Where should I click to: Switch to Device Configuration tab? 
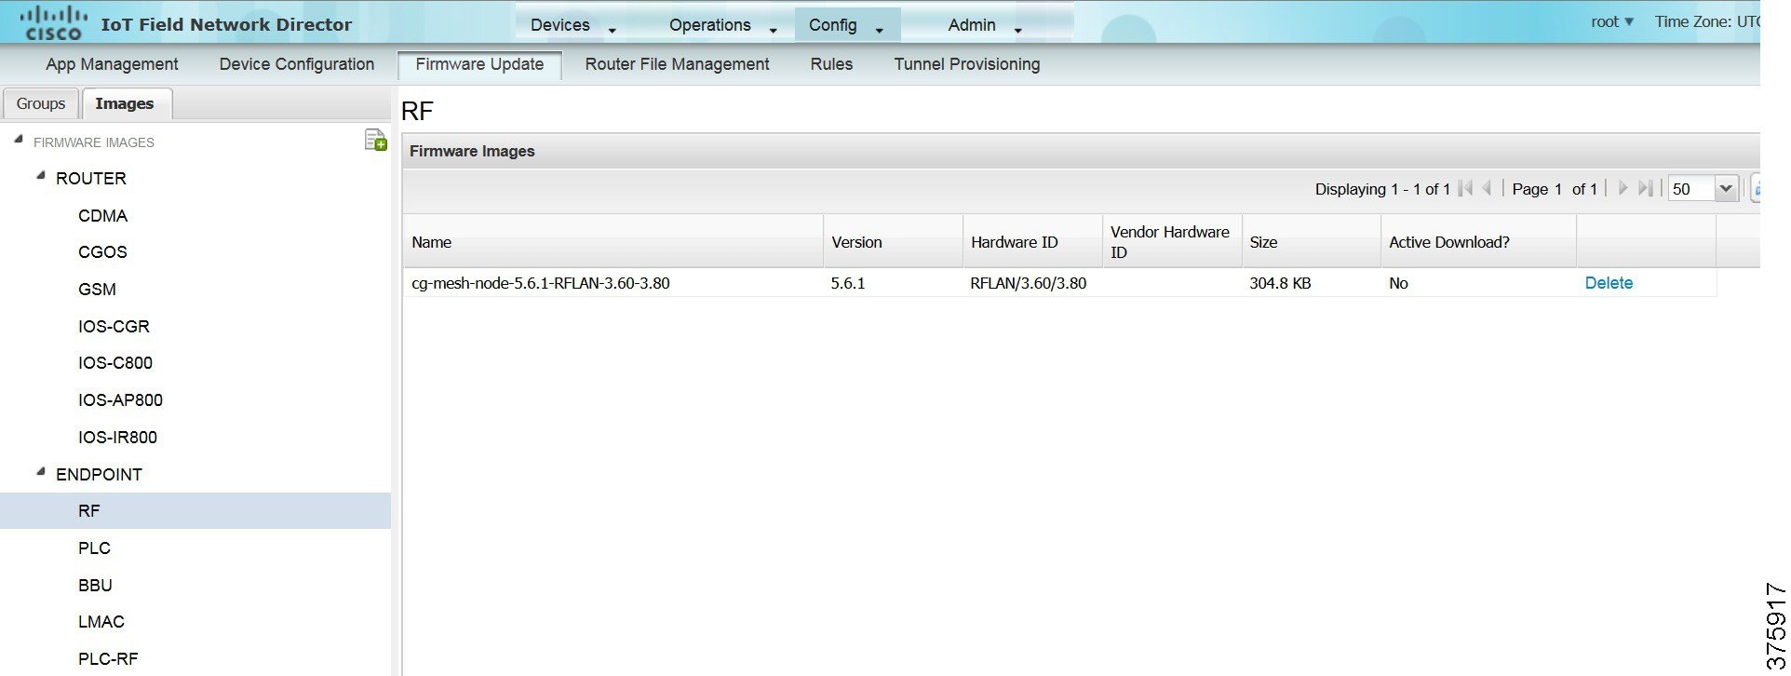coord(297,64)
